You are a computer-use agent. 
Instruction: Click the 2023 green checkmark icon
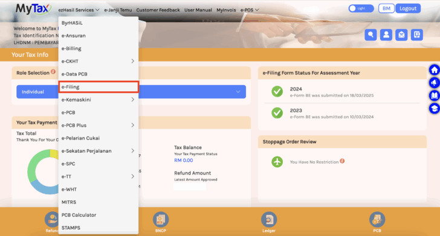[x=277, y=113]
